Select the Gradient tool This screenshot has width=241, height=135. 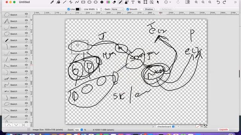[x=108, y=2]
